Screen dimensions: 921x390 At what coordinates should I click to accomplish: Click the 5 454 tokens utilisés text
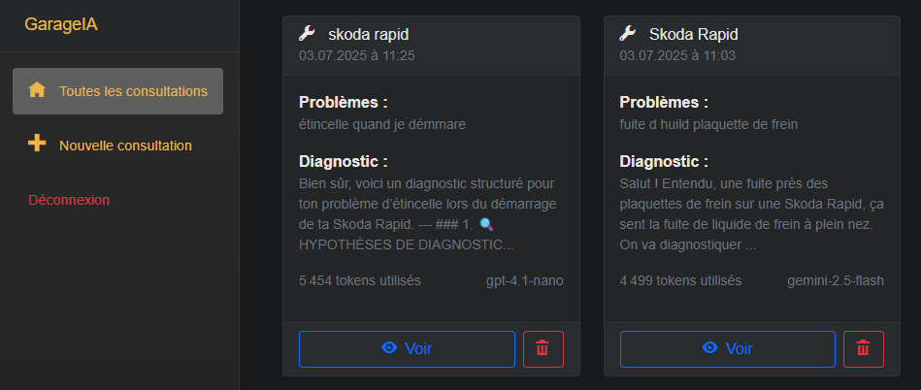pyautogui.click(x=360, y=280)
